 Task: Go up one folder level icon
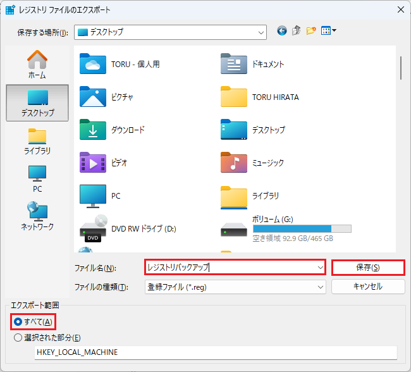(296, 31)
